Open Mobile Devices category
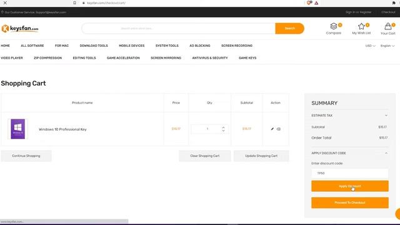The image size is (400, 225). tap(132, 46)
